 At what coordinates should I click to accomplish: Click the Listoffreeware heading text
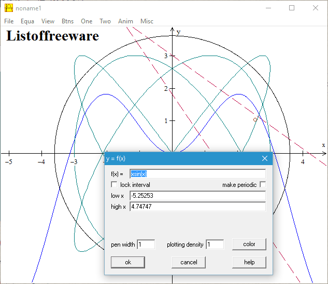point(52,36)
